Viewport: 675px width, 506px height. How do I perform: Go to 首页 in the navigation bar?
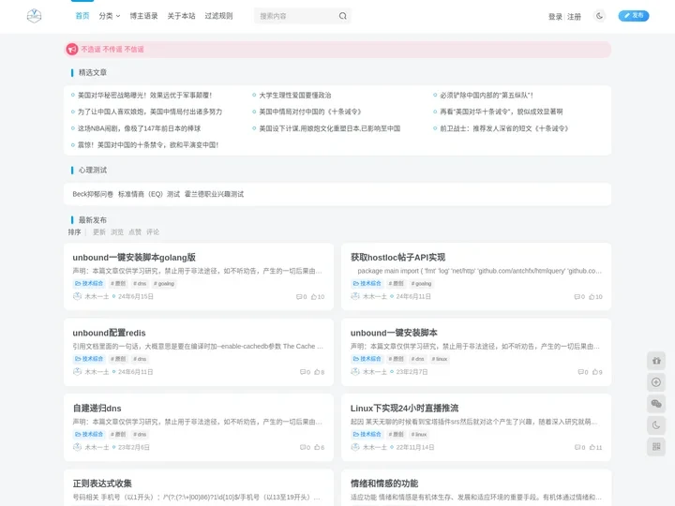(x=82, y=16)
